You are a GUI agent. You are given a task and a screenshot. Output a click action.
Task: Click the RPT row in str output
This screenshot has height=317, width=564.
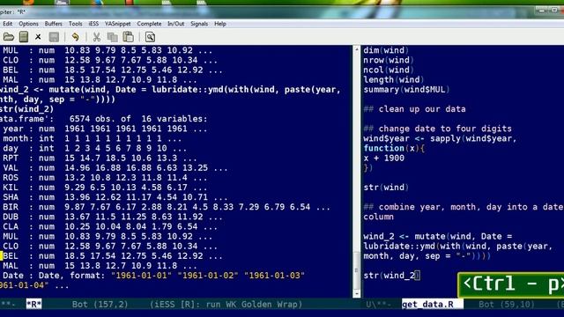(100, 158)
